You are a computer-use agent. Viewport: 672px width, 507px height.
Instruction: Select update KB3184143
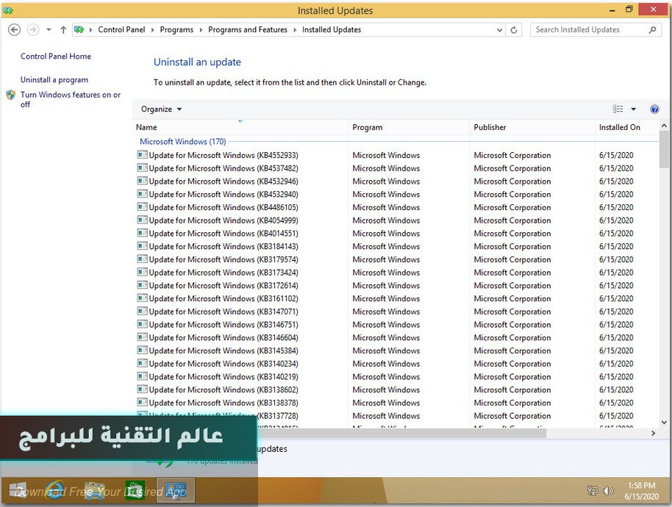224,246
